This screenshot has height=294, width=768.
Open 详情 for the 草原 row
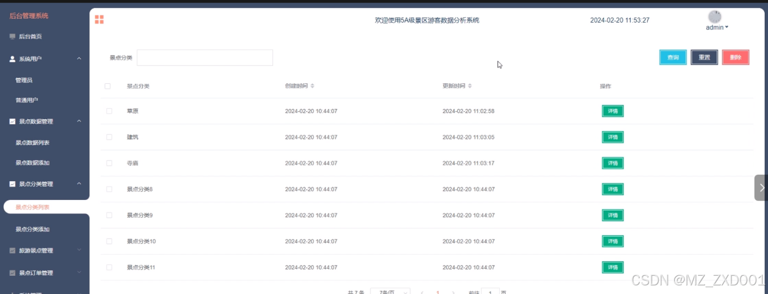coord(613,111)
